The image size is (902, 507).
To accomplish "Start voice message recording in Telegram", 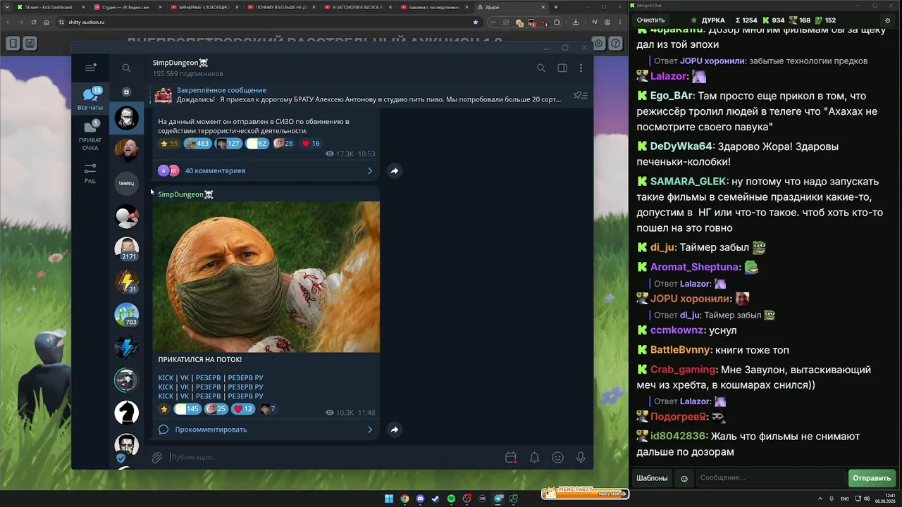I will click(x=581, y=458).
